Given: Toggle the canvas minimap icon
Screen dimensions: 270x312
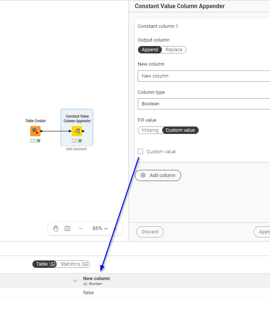Looking at the screenshot, I should 67,229.
